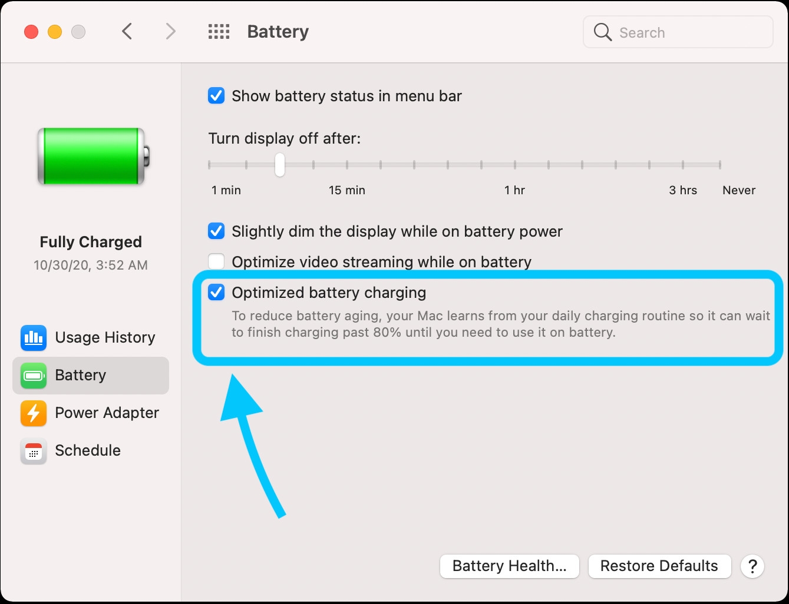
Task: Disable Slightly dim the display on battery
Action: pyautogui.click(x=216, y=231)
